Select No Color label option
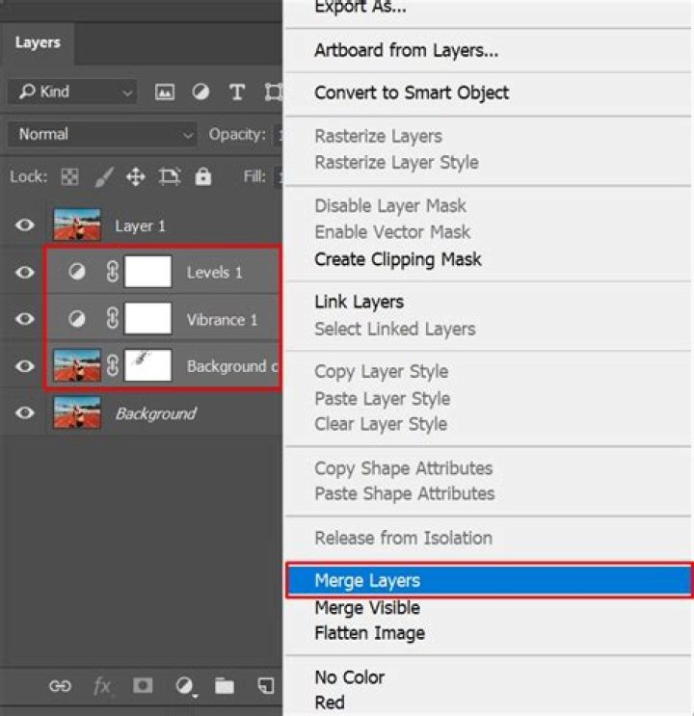The height and width of the screenshot is (716, 694). [x=350, y=677]
